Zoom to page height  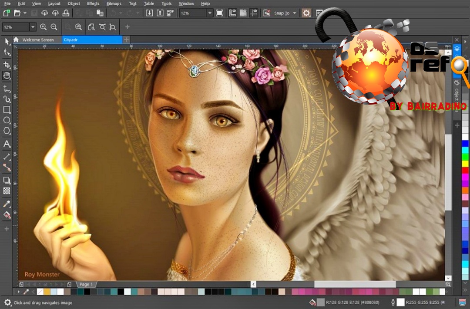(x=113, y=27)
